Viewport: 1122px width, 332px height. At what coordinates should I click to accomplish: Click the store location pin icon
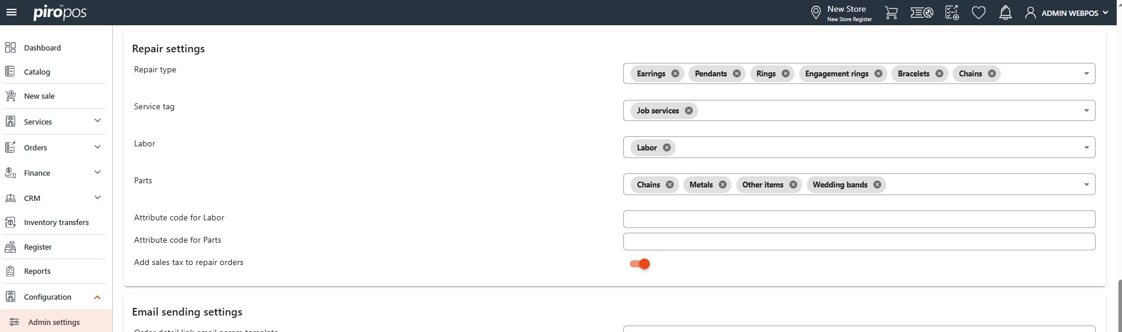click(816, 12)
